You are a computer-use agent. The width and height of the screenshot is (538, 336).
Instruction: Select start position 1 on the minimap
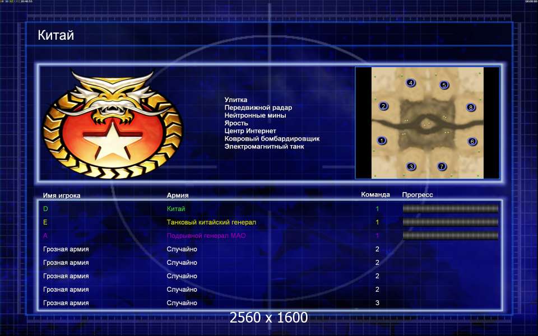click(382, 141)
